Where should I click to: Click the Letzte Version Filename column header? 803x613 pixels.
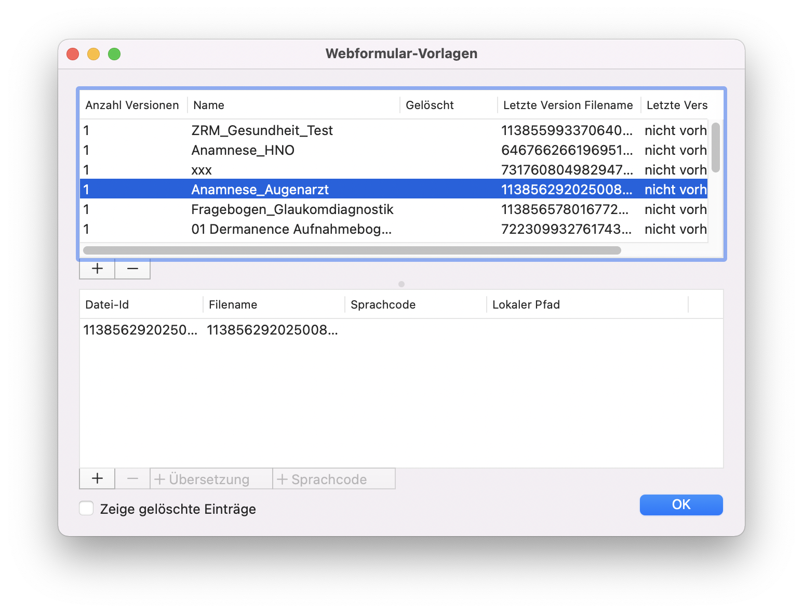click(569, 105)
